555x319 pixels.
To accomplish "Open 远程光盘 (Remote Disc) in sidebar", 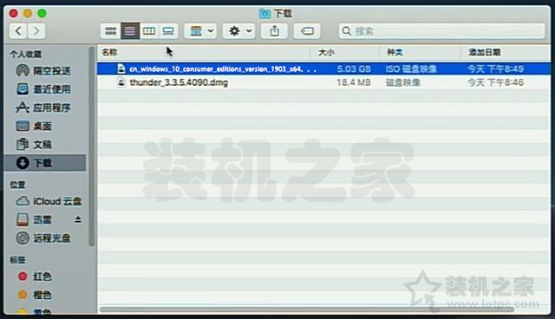I will click(44, 238).
